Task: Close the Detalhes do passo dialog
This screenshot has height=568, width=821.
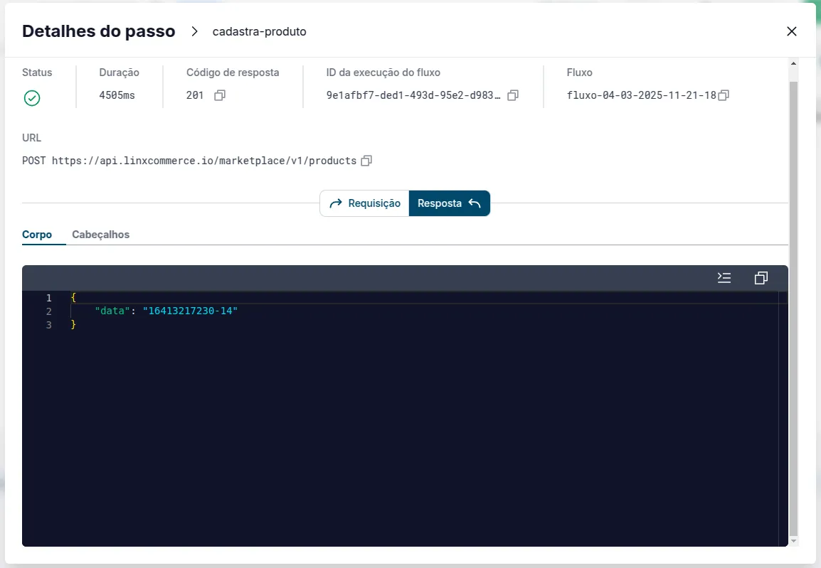Action: click(792, 31)
